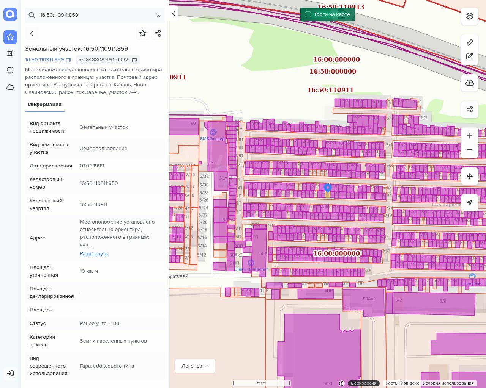Image resolution: width=486 pixels, height=388 pixels.
Task: Locate my position with navigation arrow
Action: point(470,203)
